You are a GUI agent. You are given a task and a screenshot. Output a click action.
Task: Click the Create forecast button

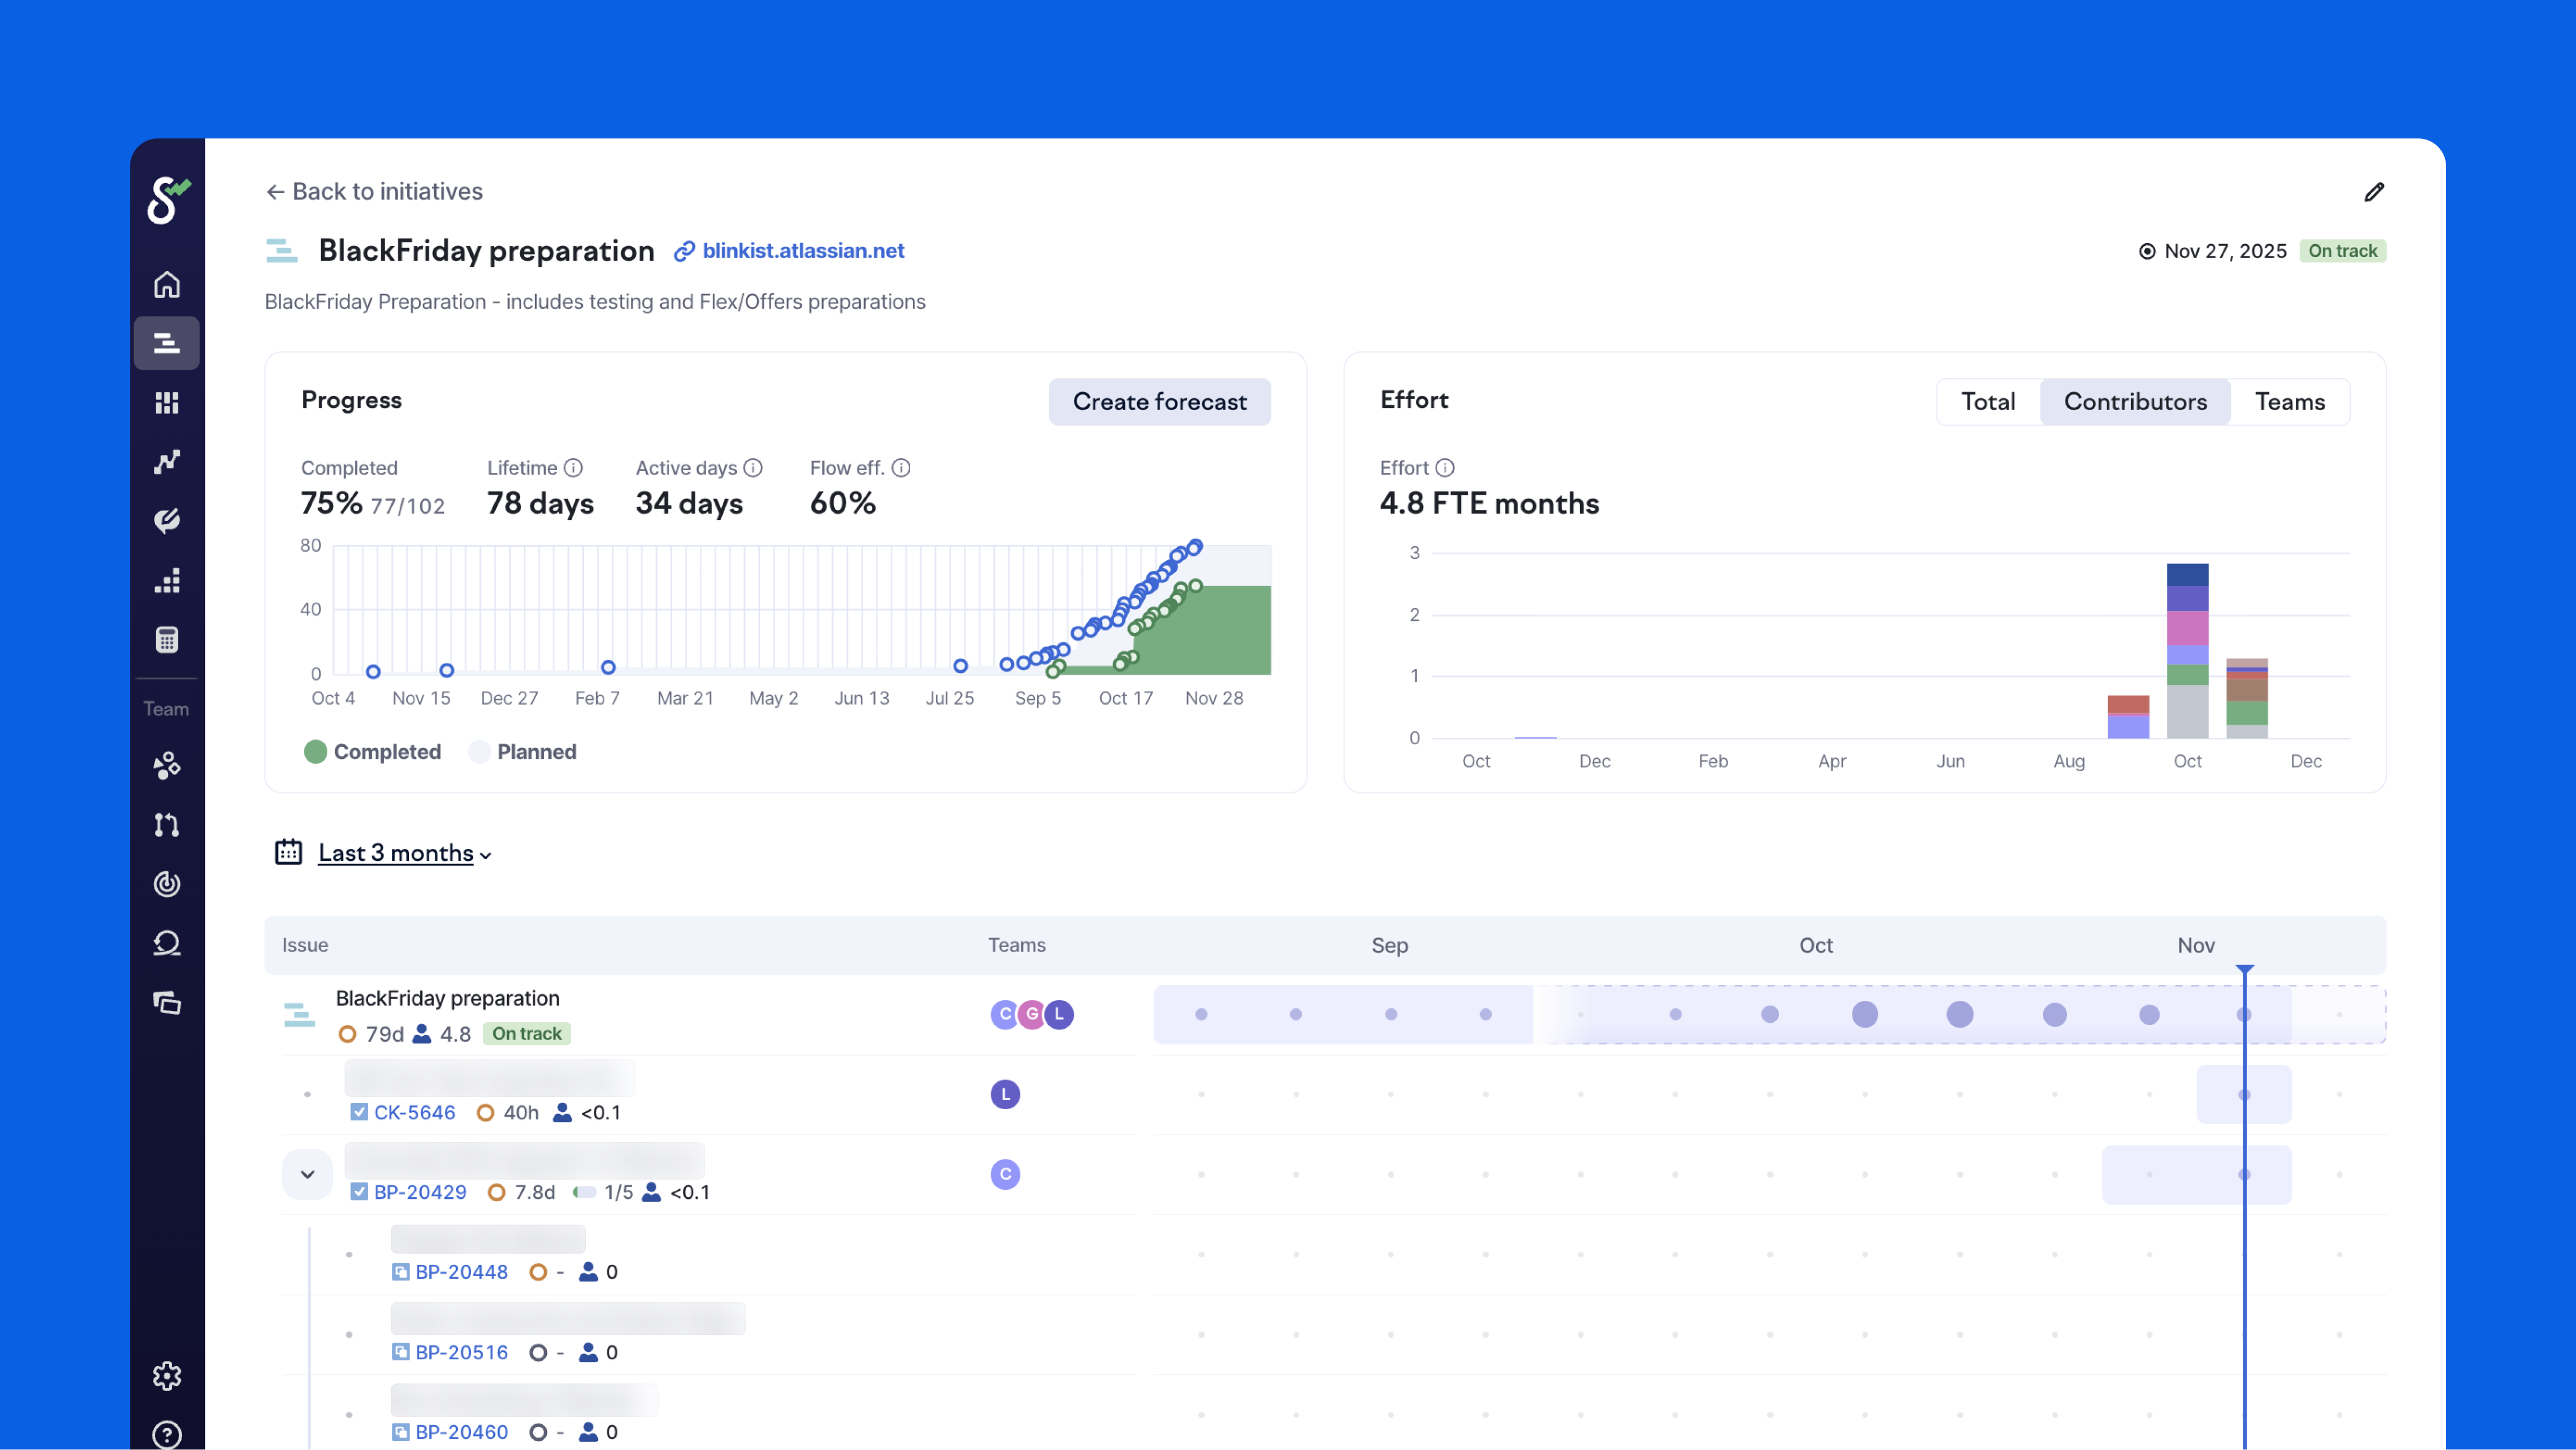(1159, 402)
